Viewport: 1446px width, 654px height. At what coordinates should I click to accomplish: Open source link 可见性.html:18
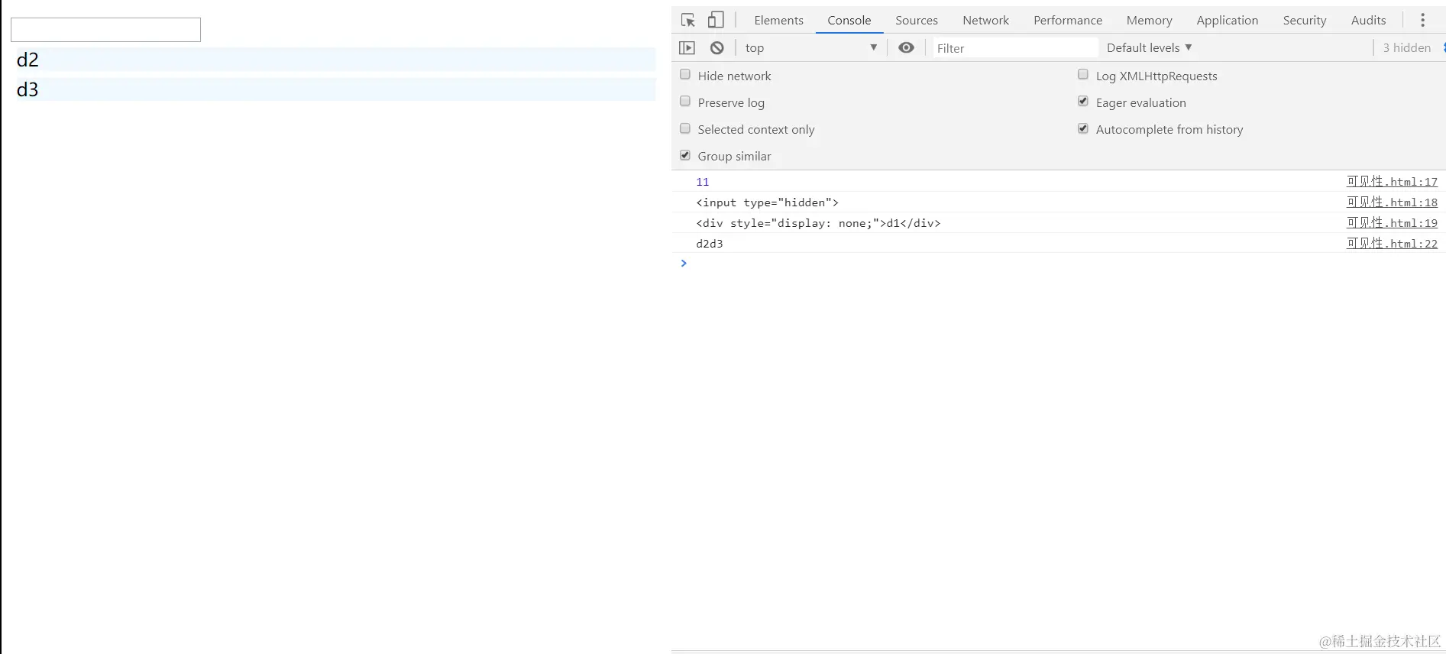click(x=1392, y=202)
